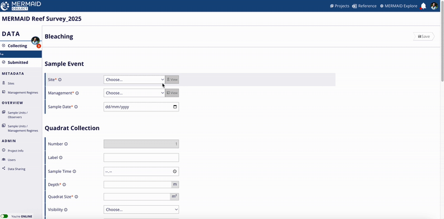Click the user profile avatar in header
Screen dimensions: 444x219
click(434, 6)
